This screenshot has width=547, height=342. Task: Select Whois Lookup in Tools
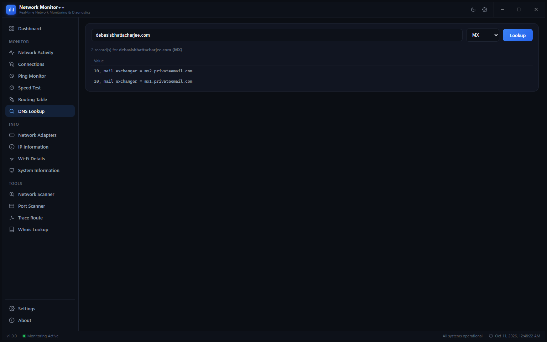tap(40, 229)
